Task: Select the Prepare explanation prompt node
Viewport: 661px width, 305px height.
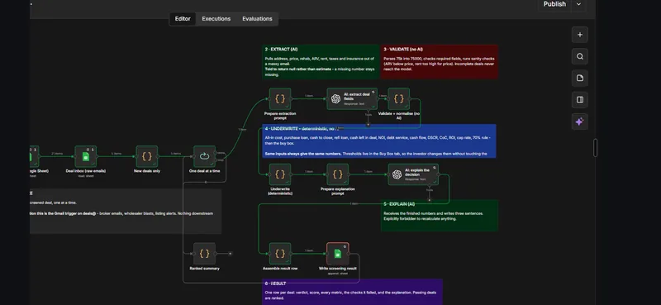Action: click(337, 174)
